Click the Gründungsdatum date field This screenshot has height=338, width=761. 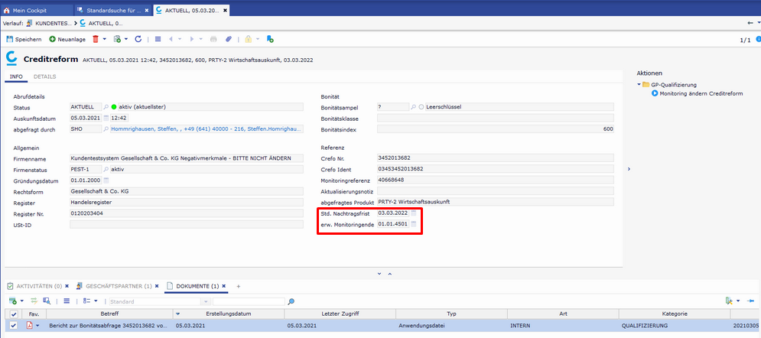click(85, 180)
